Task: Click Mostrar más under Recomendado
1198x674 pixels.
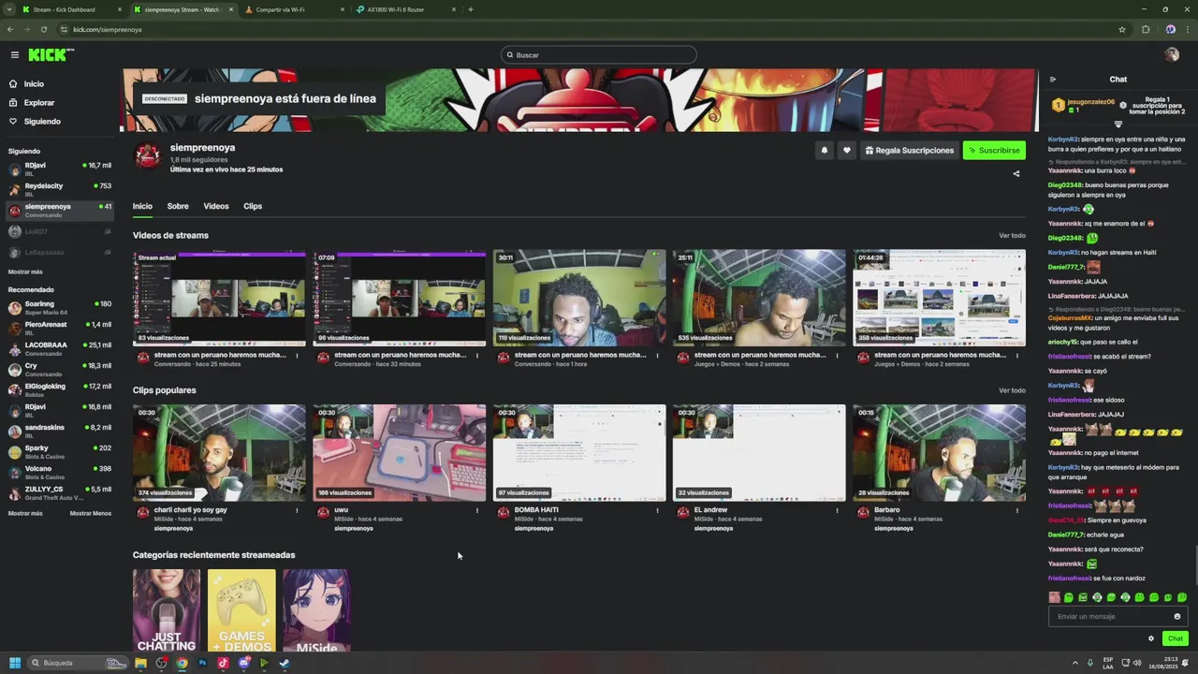Action: coord(25,513)
